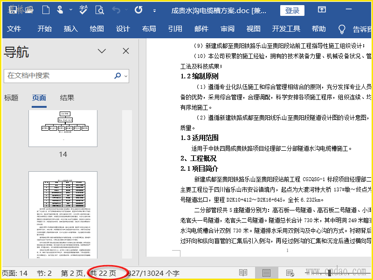Image resolution: width=373 pixels, height=280 pixels.
Task: Select the page thumbnail with table below 14
Action: (63, 215)
